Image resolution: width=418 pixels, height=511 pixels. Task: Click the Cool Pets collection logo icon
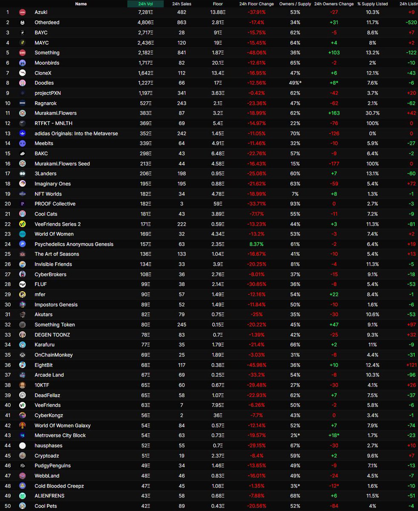(x=23, y=506)
